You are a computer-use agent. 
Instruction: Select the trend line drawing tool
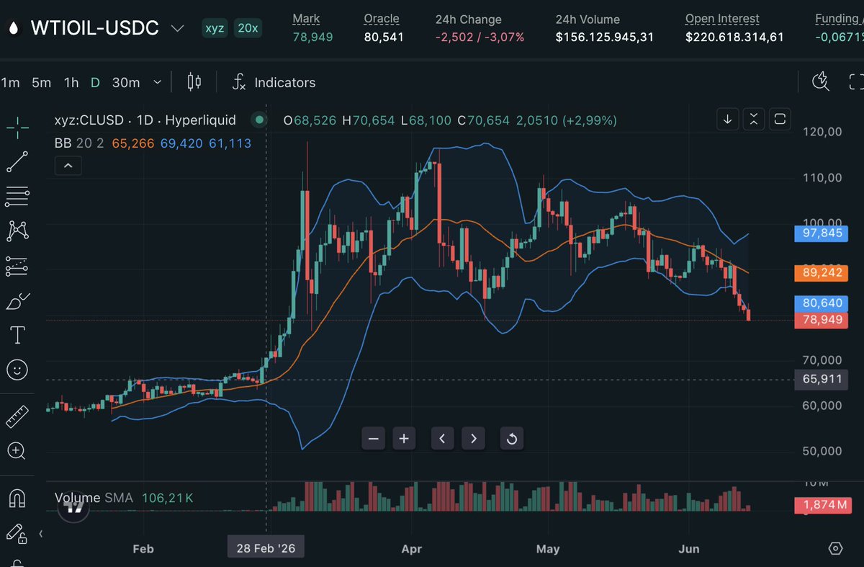[17, 162]
